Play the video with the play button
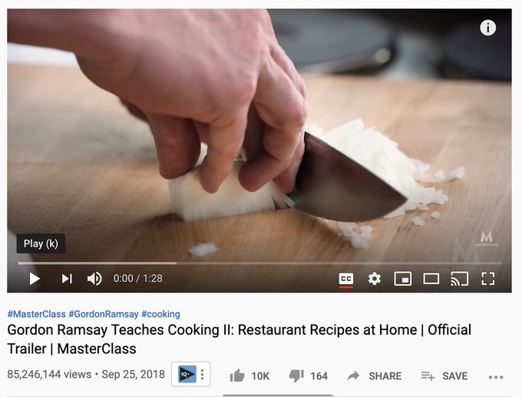Image resolution: width=522 pixels, height=397 pixels. click(x=35, y=279)
